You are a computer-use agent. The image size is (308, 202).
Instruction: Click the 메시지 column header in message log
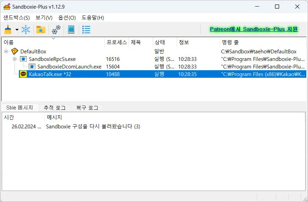[175, 117]
